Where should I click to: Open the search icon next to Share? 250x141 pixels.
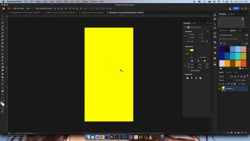pos(242,9)
